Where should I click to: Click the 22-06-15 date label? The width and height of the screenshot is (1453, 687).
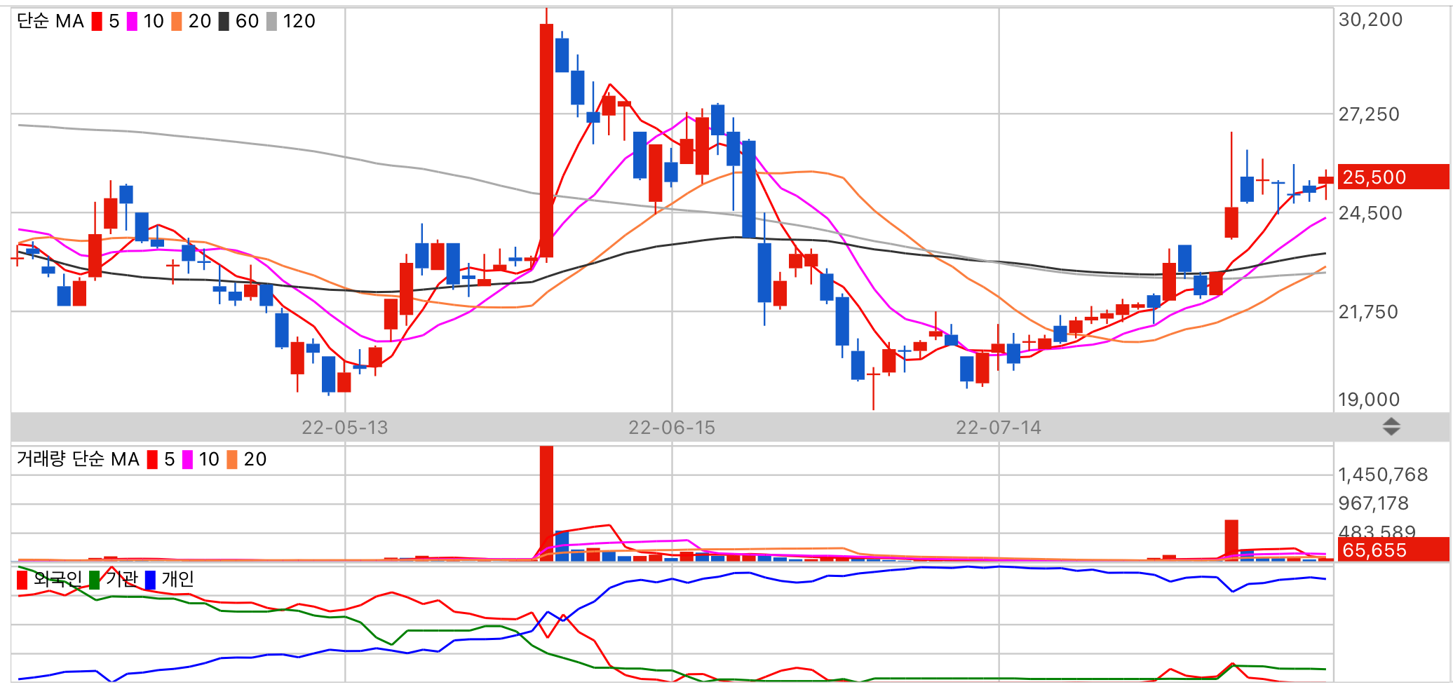click(672, 428)
